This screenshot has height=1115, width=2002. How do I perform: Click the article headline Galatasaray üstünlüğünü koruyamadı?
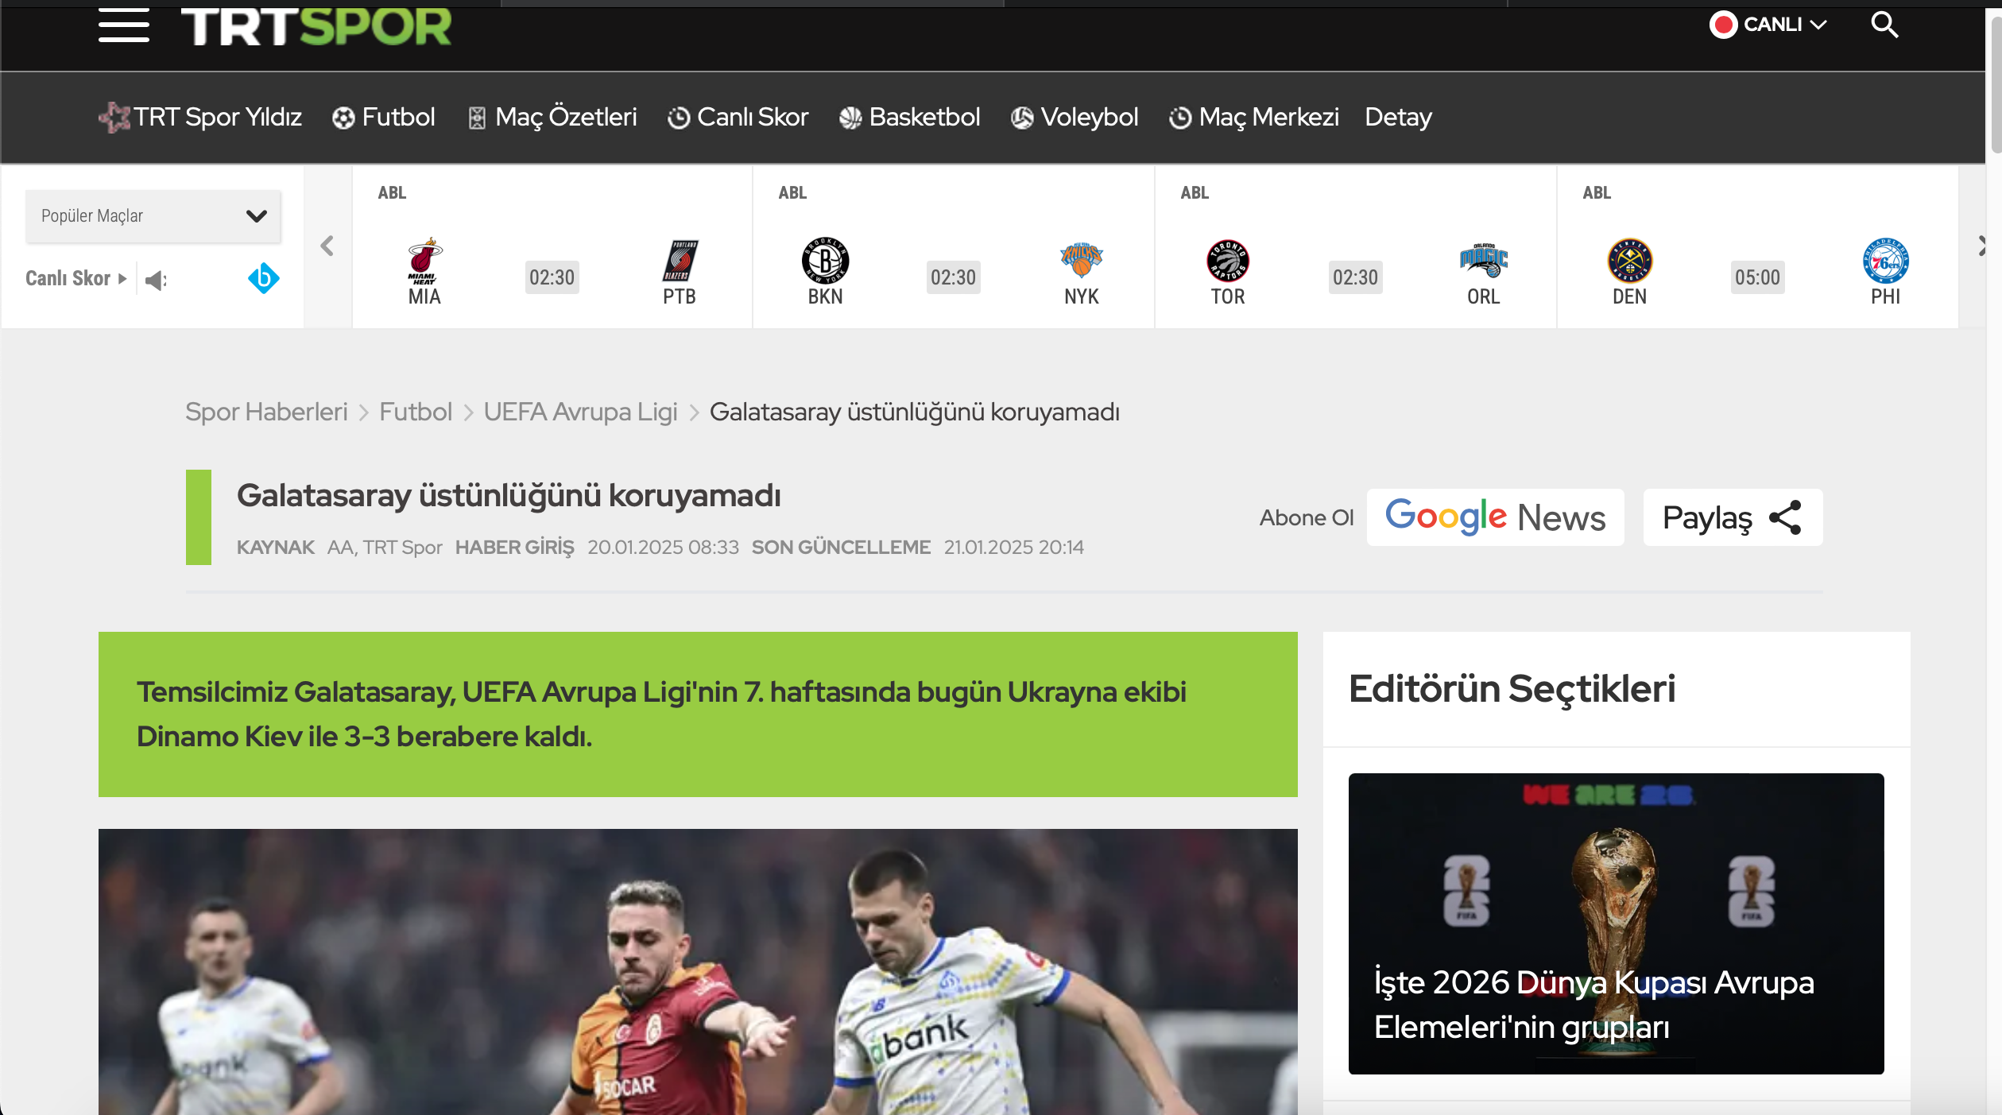click(509, 495)
